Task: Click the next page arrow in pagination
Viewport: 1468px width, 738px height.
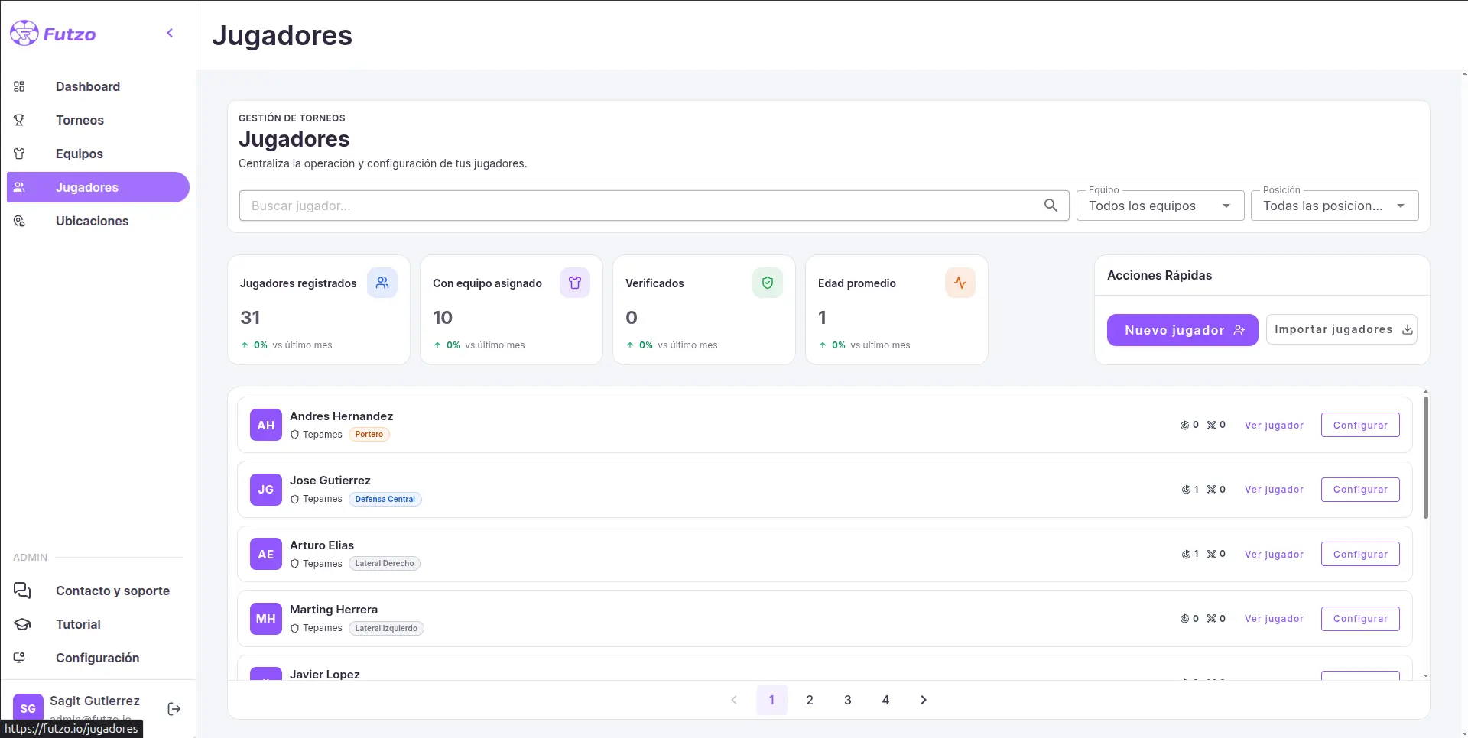Action: pyautogui.click(x=924, y=700)
